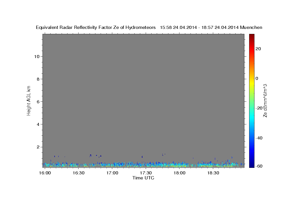Click the colorbar value 0
The image size is (302, 201).
(257, 78)
